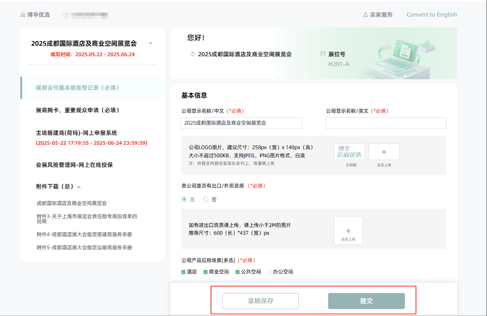Click the 卖家服务 person icon
The width and height of the screenshot is (487, 316).
(365, 15)
